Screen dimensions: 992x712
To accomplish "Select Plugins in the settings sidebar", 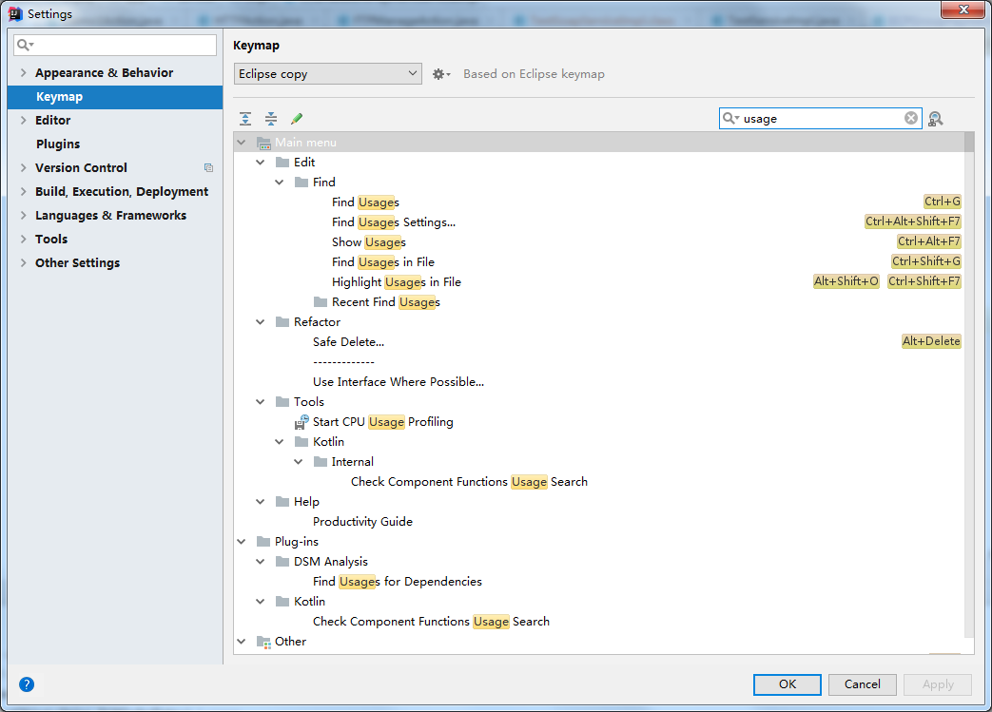I will click(58, 144).
